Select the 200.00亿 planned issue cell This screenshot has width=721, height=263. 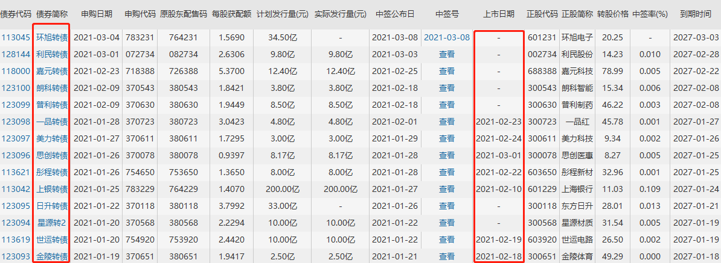pyautogui.click(x=283, y=189)
